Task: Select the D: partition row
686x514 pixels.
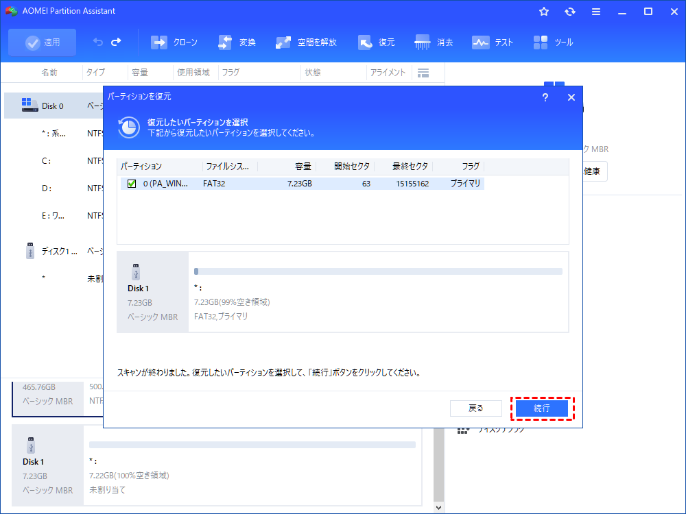Action: tap(47, 188)
